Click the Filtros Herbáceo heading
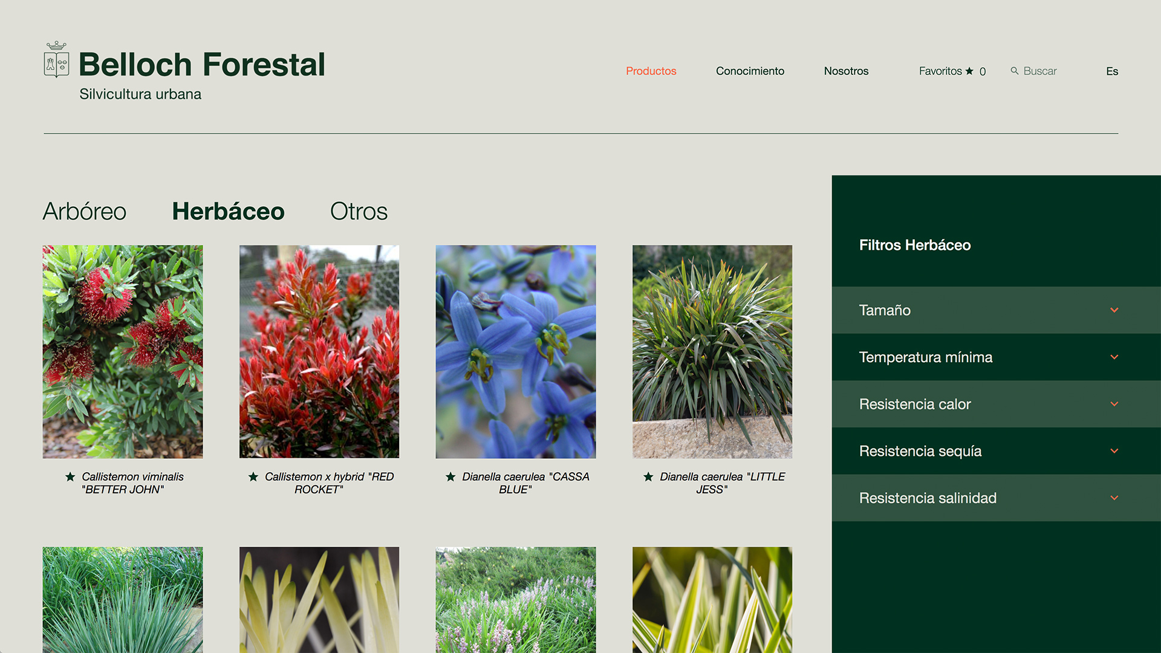 (915, 245)
